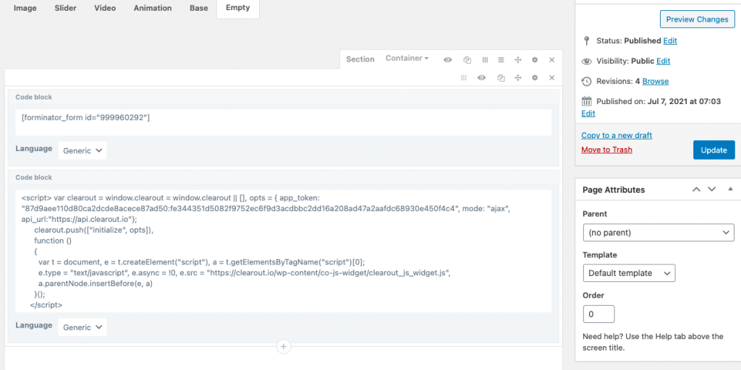The width and height of the screenshot is (741, 370).
Task: Switch to the Base tab
Action: (x=198, y=8)
